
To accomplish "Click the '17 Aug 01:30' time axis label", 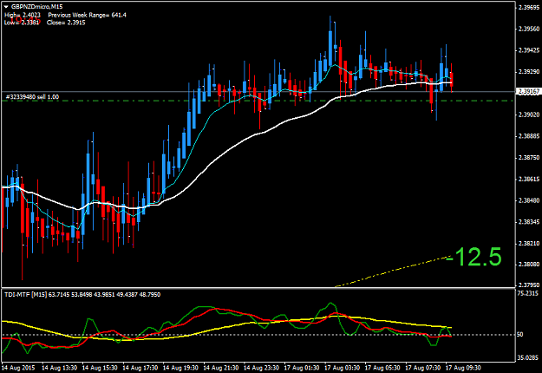I will point(302,368).
